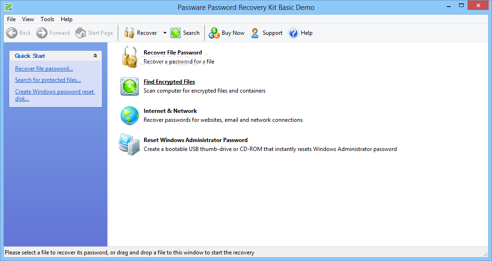
Task: Open the Tools menu
Action: [48, 19]
